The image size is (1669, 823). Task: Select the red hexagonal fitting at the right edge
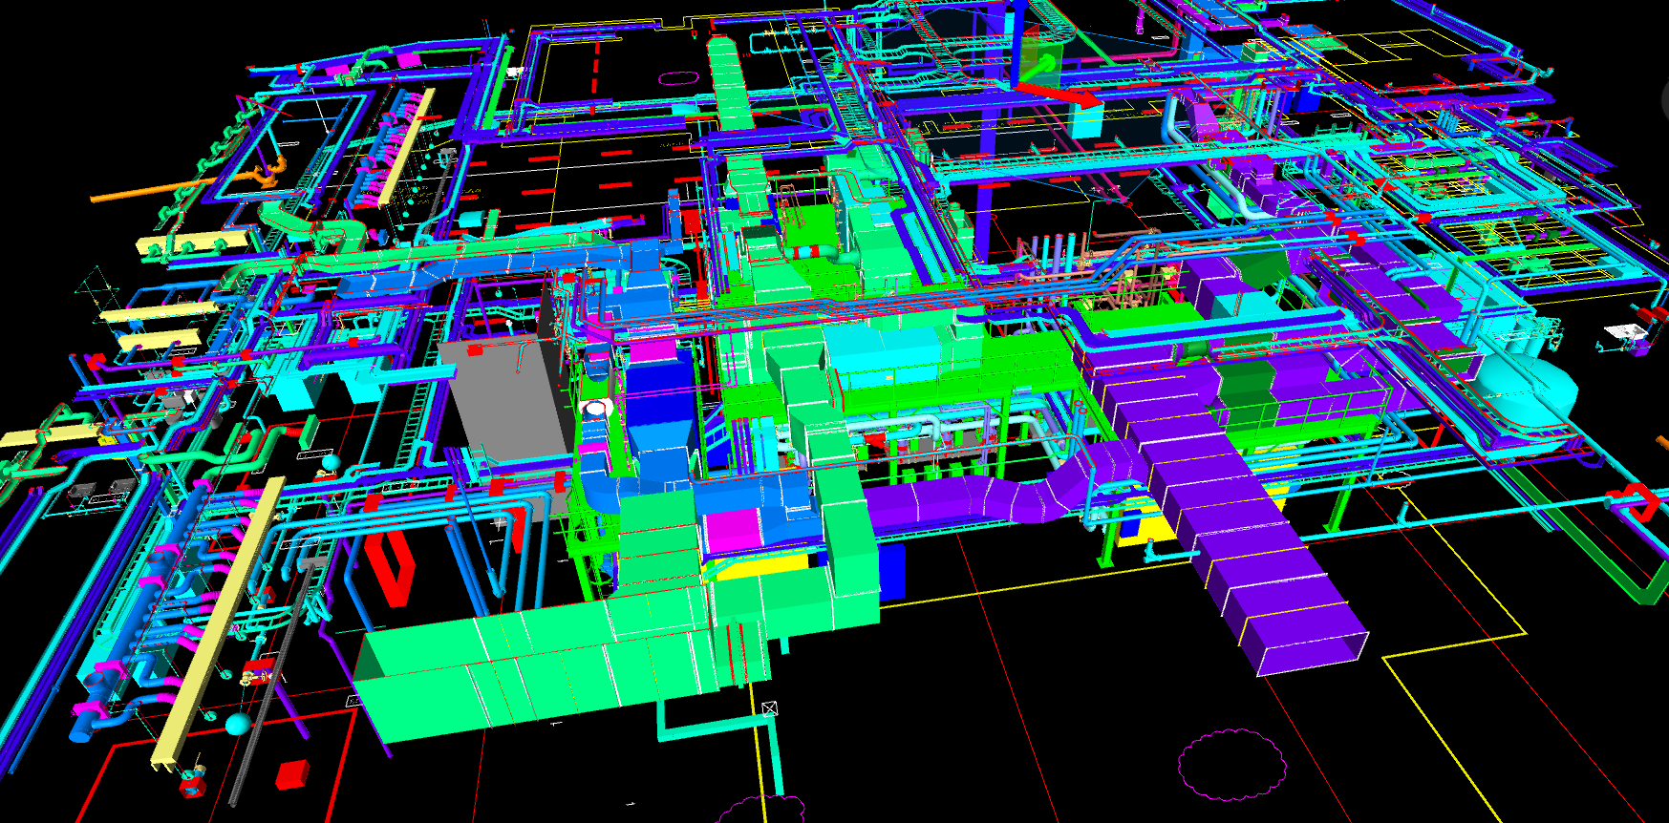[x=1636, y=500]
